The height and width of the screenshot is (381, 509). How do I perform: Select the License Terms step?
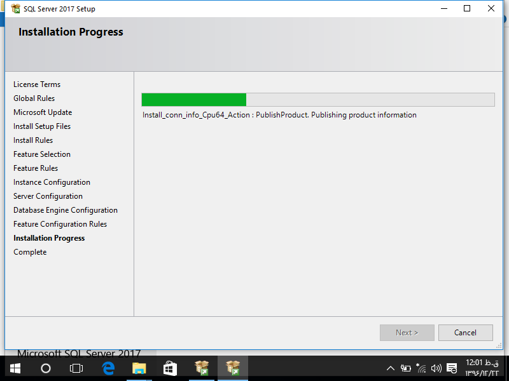(x=37, y=84)
